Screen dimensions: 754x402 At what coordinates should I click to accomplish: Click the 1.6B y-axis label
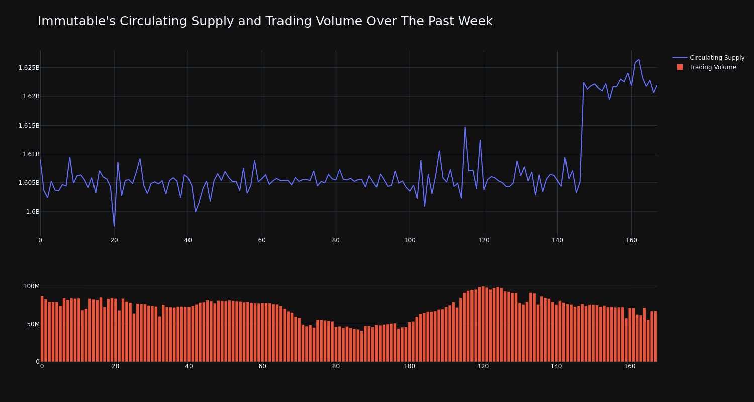click(x=33, y=212)
